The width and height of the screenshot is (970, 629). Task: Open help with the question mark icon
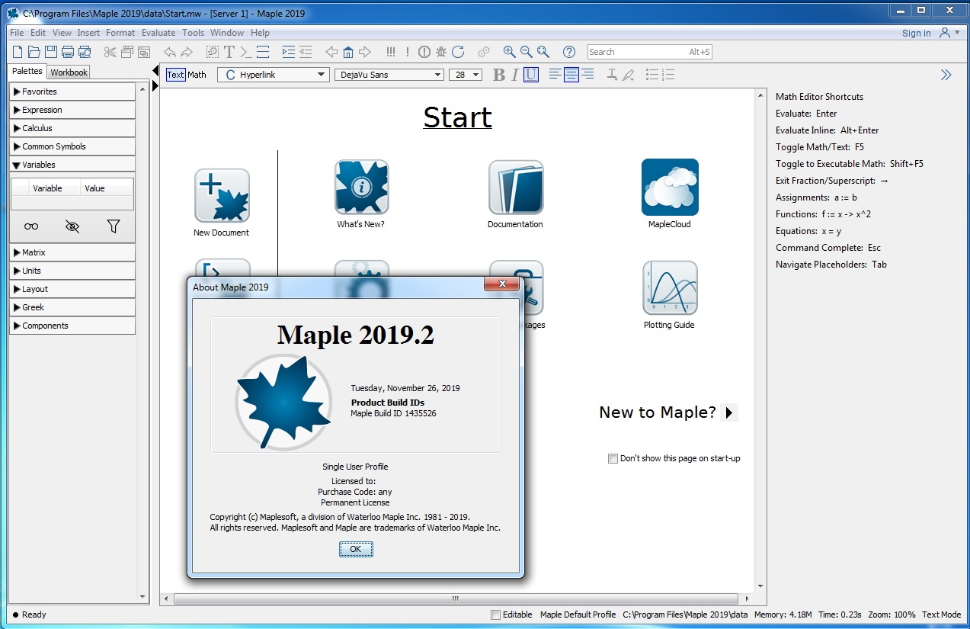pyautogui.click(x=569, y=52)
